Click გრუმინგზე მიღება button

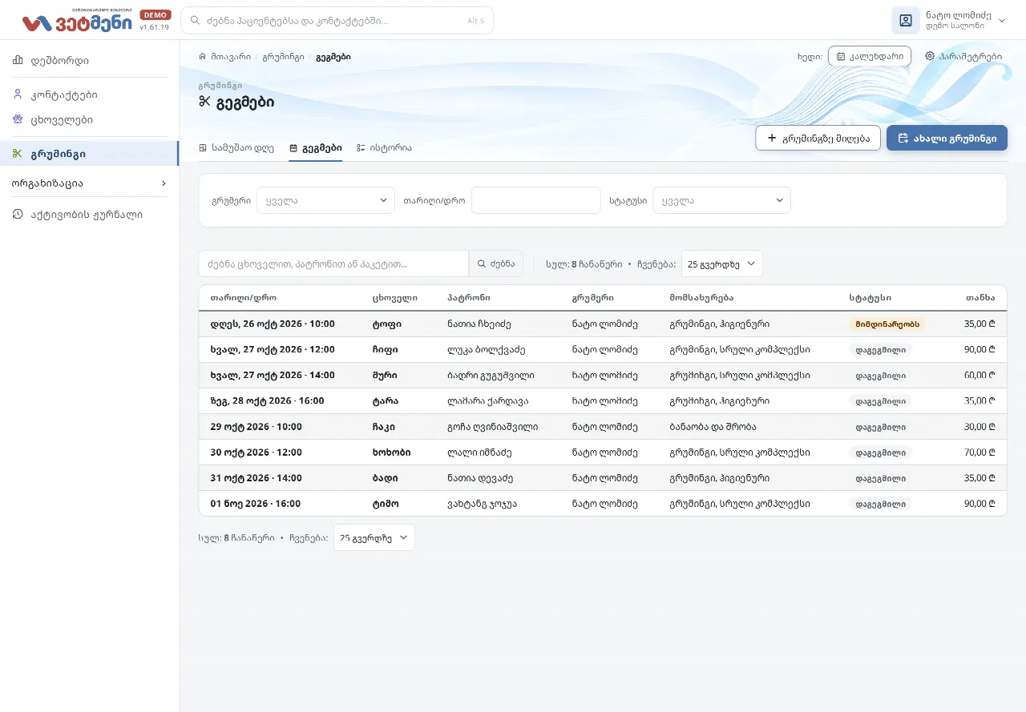(818, 138)
